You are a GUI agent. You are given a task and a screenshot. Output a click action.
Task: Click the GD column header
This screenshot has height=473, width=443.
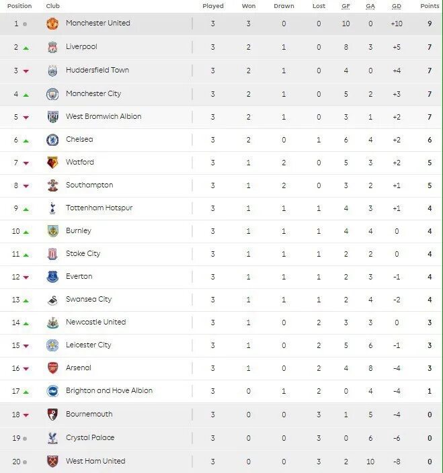pyautogui.click(x=396, y=6)
